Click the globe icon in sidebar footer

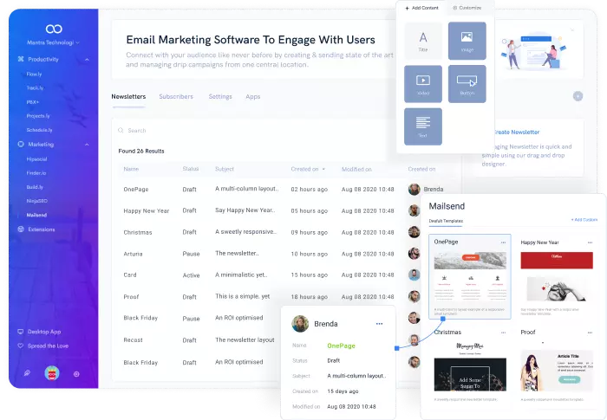click(76, 373)
